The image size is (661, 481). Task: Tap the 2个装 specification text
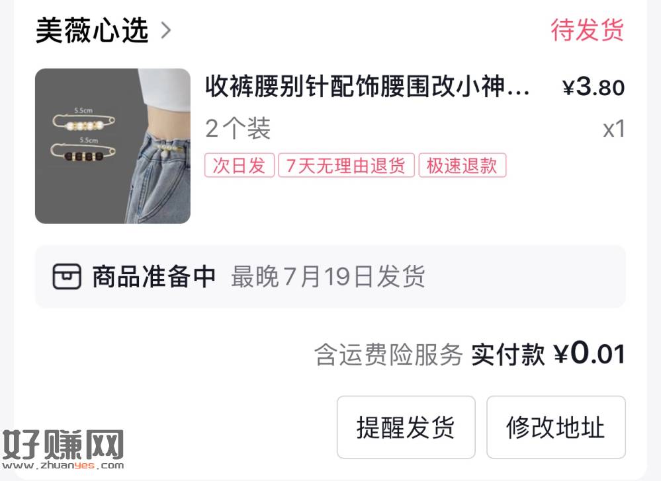pyautogui.click(x=238, y=128)
